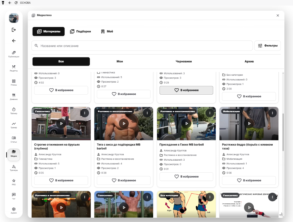
Task: Play the pull-up back video in bottom row
Action: click(124, 207)
